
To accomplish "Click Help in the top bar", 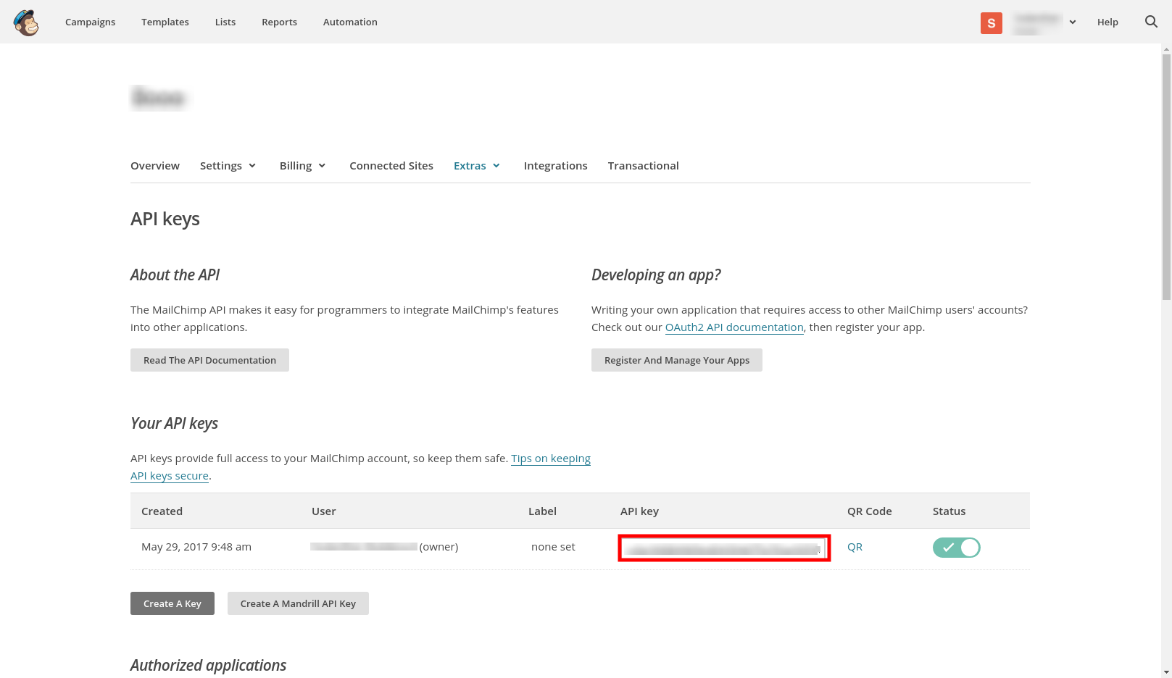I will point(1107,22).
